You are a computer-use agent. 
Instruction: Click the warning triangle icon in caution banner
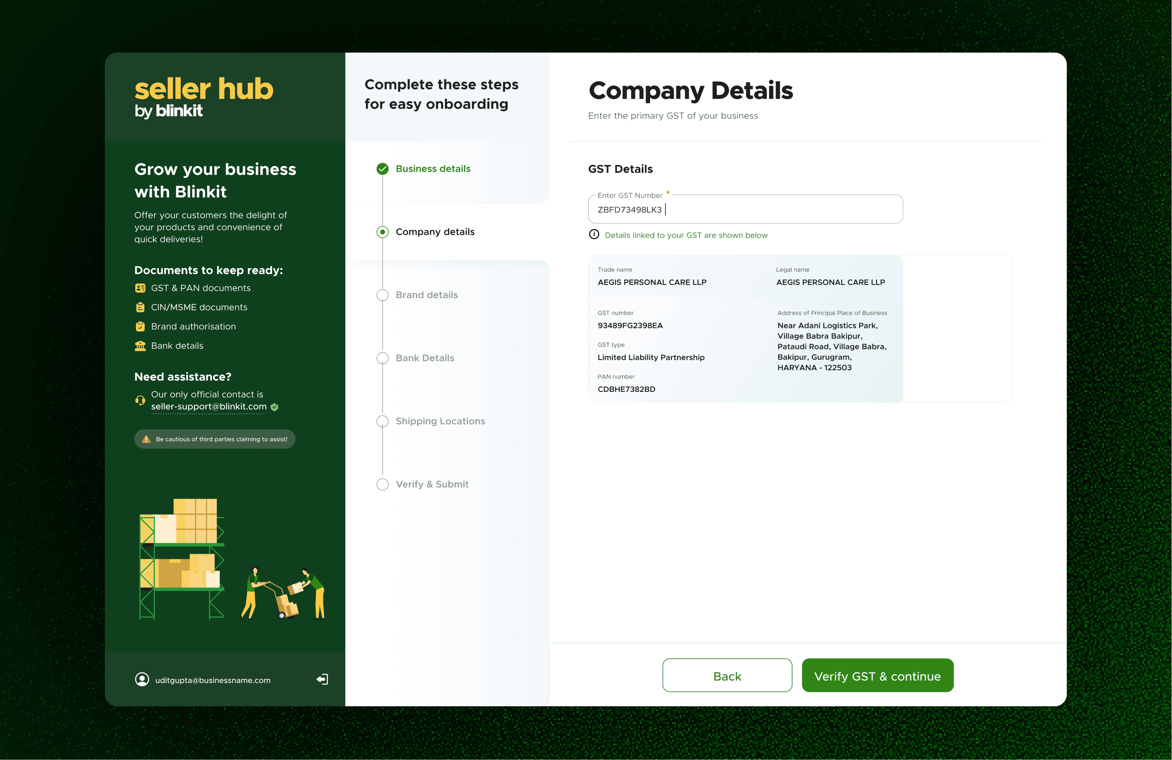pyautogui.click(x=146, y=439)
